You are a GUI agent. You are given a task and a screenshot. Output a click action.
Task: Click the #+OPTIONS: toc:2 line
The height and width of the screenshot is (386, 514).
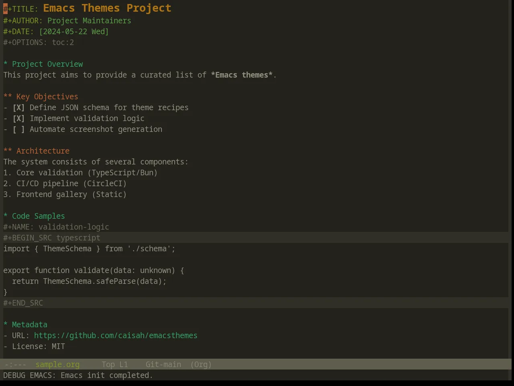pyautogui.click(x=39, y=43)
